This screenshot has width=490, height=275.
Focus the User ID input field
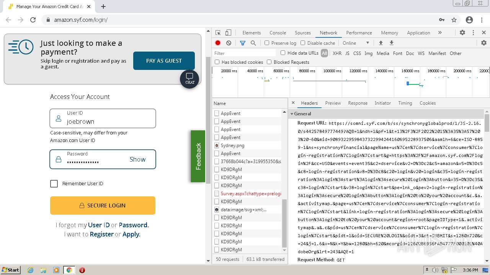click(103, 118)
